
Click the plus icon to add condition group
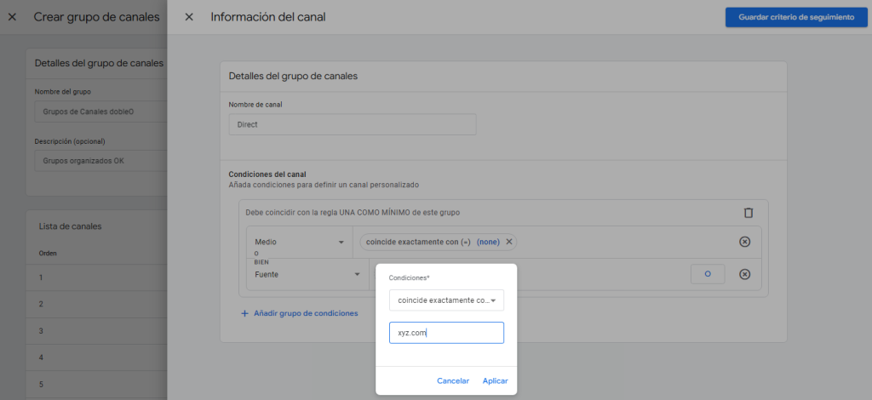244,313
